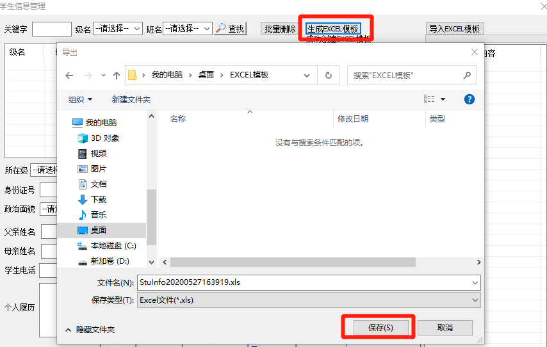Open the 级名 dropdown in main window
547x347 pixels.
click(118, 28)
